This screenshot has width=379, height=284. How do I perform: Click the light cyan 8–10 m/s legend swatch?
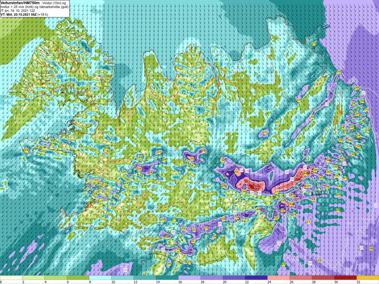tap(100, 278)
